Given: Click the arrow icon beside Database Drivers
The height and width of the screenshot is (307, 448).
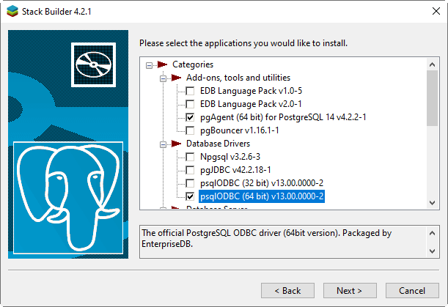Looking at the screenshot, I should tap(176, 144).
